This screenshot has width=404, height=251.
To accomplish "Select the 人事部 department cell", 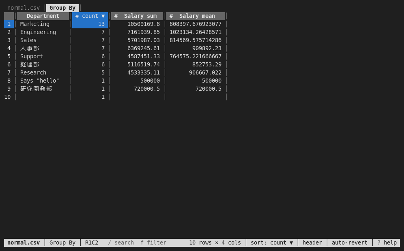I will point(43,48).
